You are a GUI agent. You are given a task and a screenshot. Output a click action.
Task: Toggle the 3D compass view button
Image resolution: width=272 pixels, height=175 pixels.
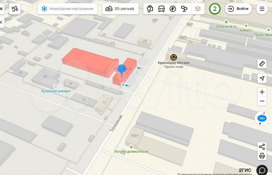[262, 118]
